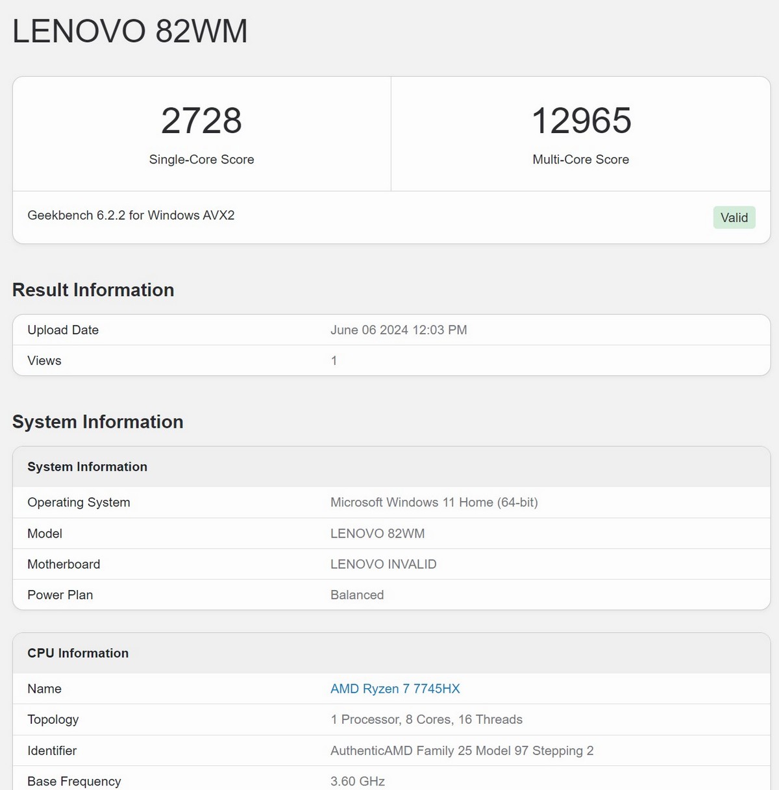Image resolution: width=779 pixels, height=790 pixels.
Task: Select the June 06 2024 12:03 PM value
Action: (x=399, y=330)
